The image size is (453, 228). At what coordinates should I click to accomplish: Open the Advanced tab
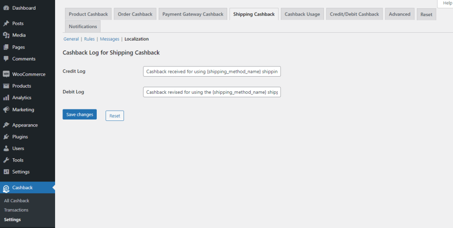(x=399, y=14)
